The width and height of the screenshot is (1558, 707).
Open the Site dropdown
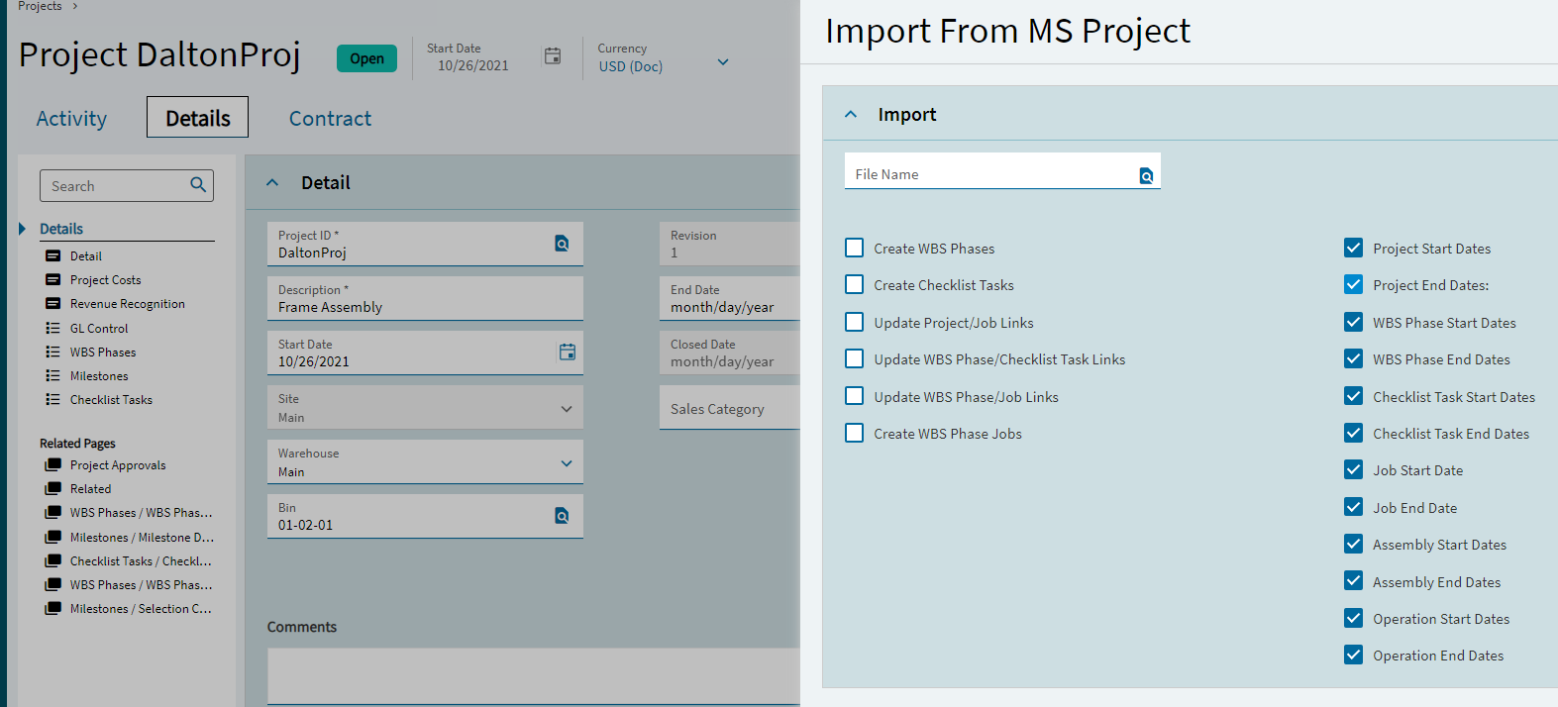[x=567, y=409]
